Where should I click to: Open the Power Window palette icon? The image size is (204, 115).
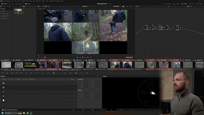click(54, 73)
